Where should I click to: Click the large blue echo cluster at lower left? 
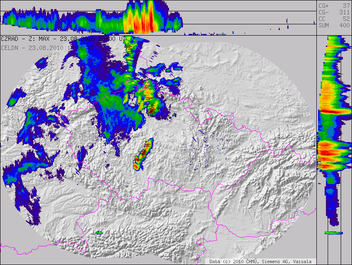click(22, 191)
